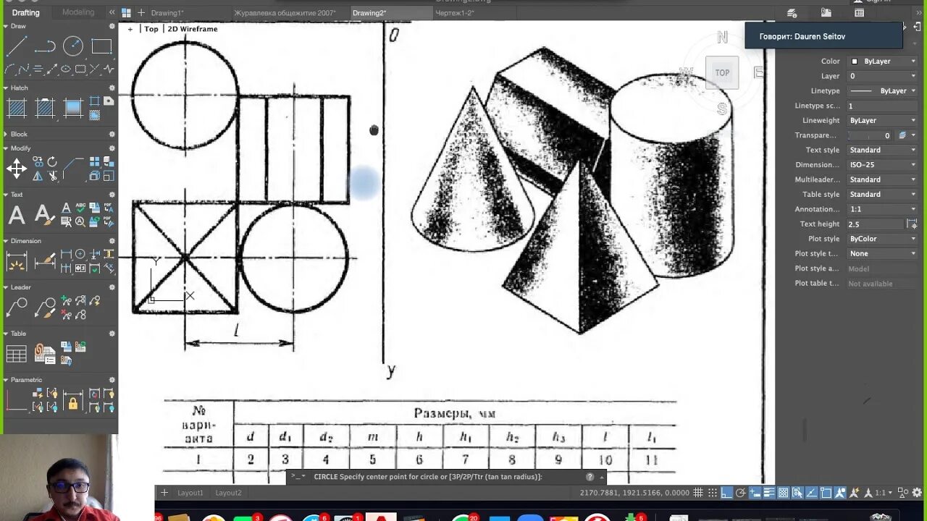
Task: Open the Text style Standard dropdown
Action: coord(883,151)
